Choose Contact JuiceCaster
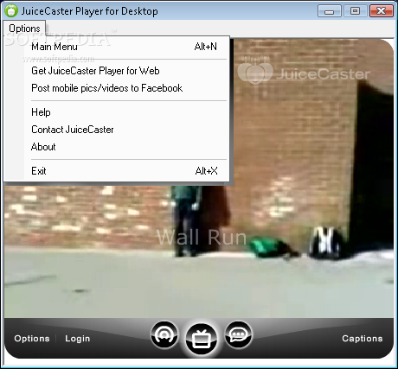Screen dimensions: 398x369 pos(117,130)
